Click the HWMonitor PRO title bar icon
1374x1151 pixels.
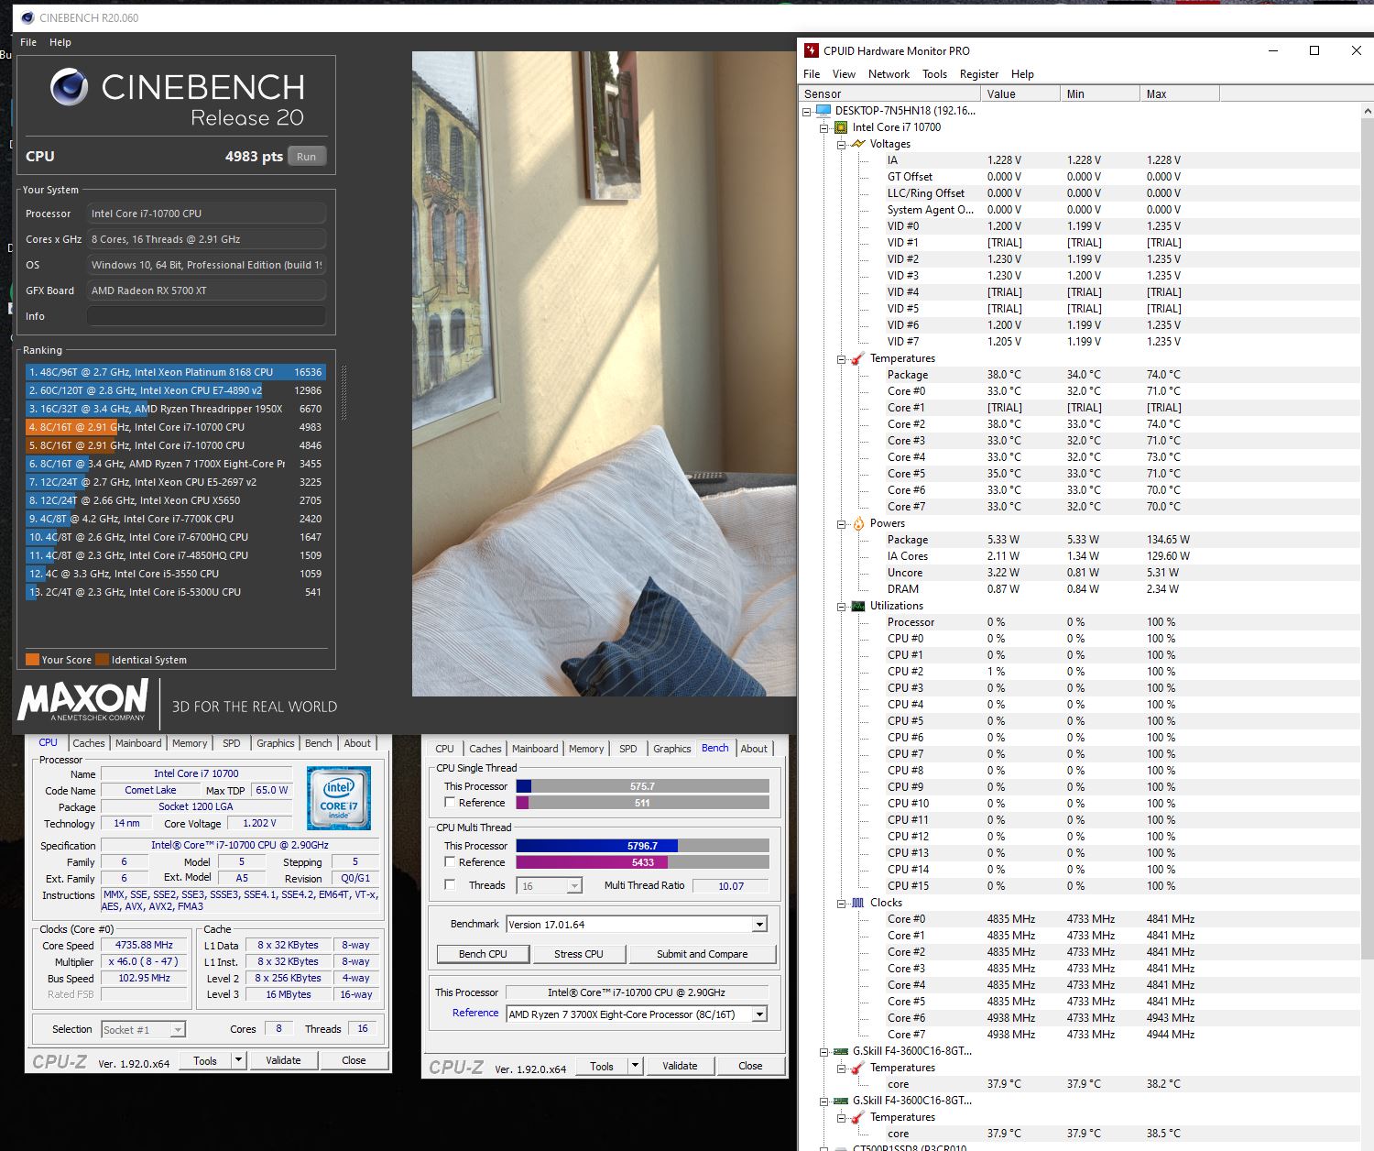(x=811, y=50)
